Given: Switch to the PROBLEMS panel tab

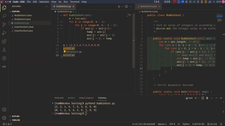Looking at the screenshot, I should tap(59, 98).
